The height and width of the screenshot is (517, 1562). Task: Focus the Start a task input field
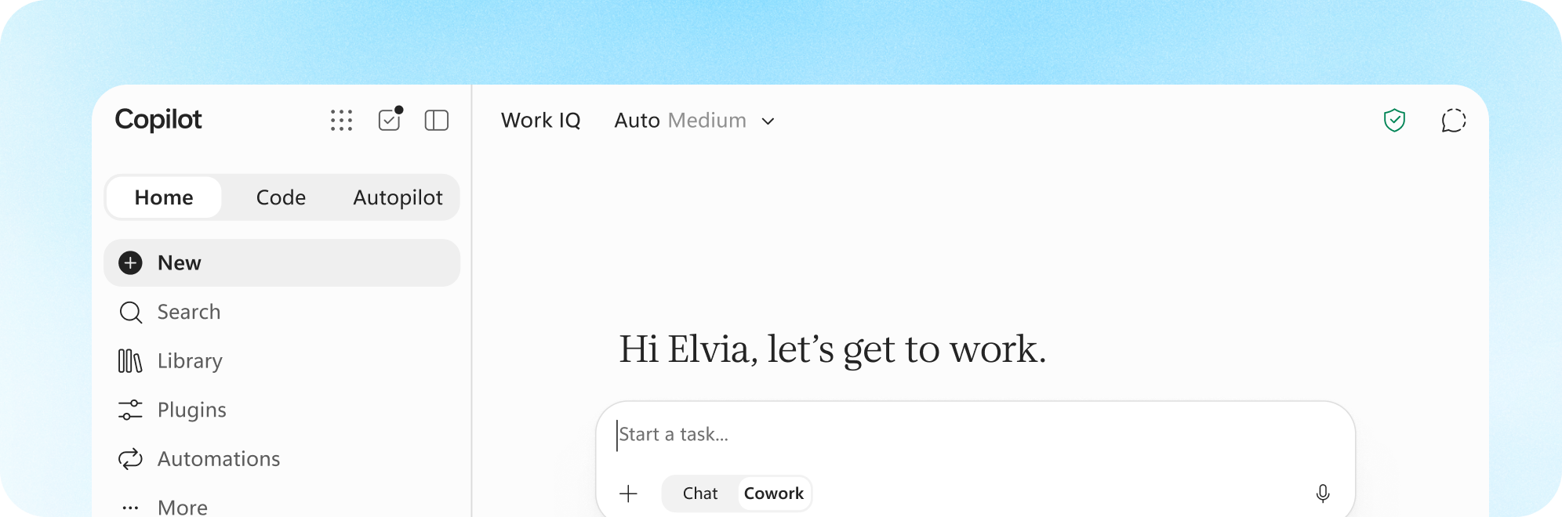(x=975, y=434)
